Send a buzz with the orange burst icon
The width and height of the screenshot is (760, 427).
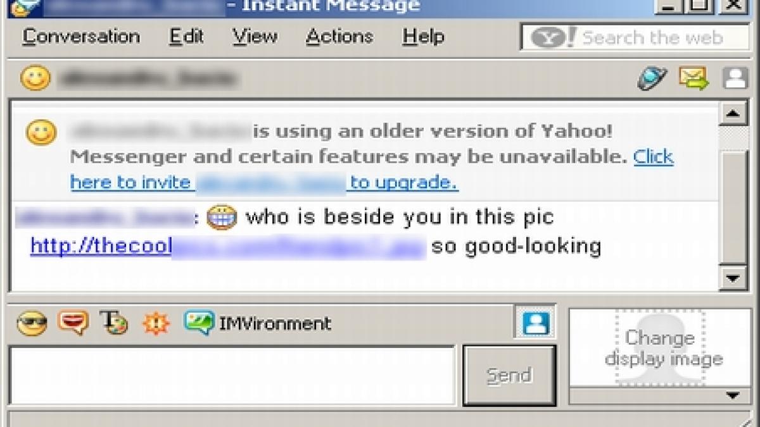[156, 323]
